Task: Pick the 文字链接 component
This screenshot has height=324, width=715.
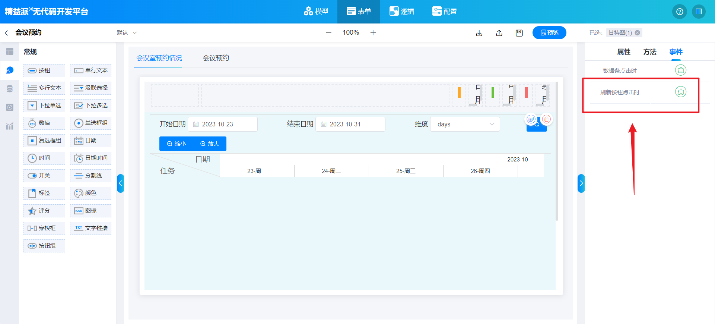Action: [90, 228]
